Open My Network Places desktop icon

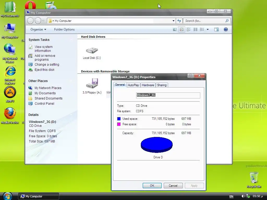10,53
